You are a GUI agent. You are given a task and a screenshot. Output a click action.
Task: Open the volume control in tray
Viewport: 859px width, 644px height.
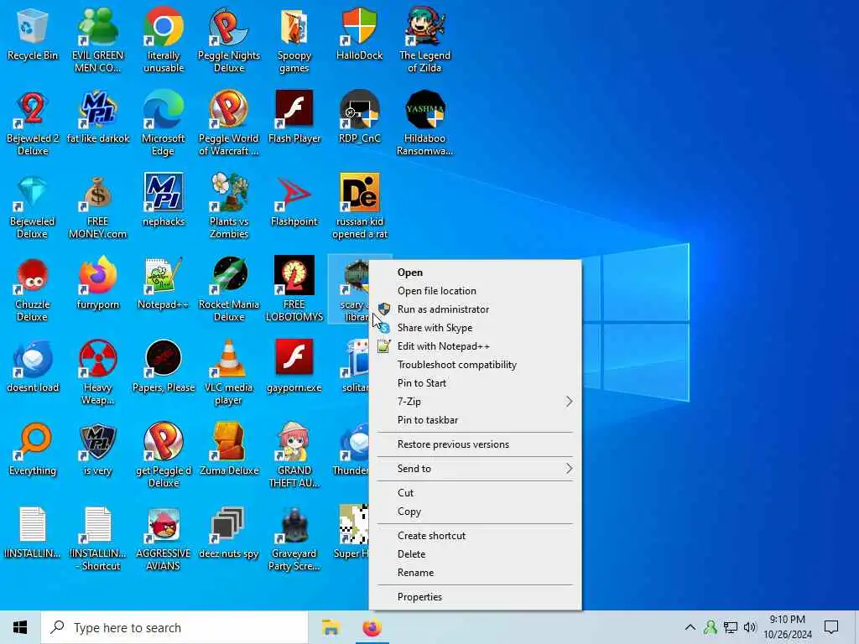click(x=750, y=627)
